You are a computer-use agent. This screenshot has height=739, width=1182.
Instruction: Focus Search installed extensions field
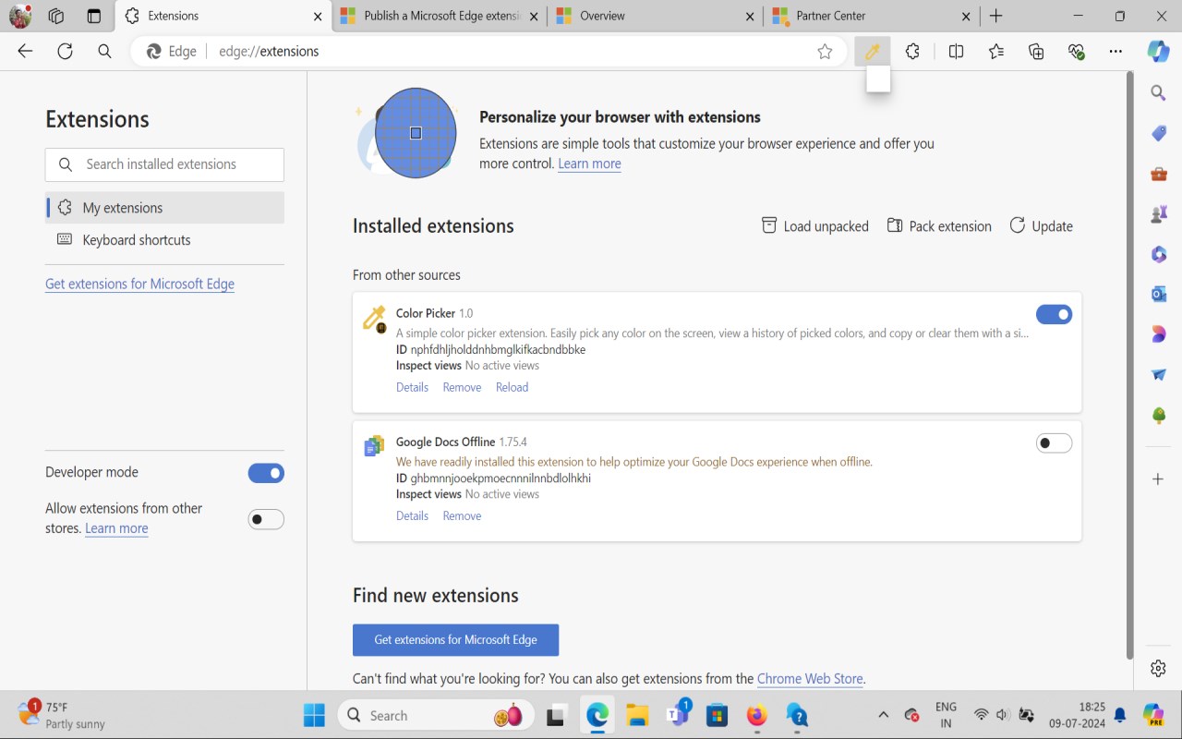pyautogui.click(x=164, y=164)
